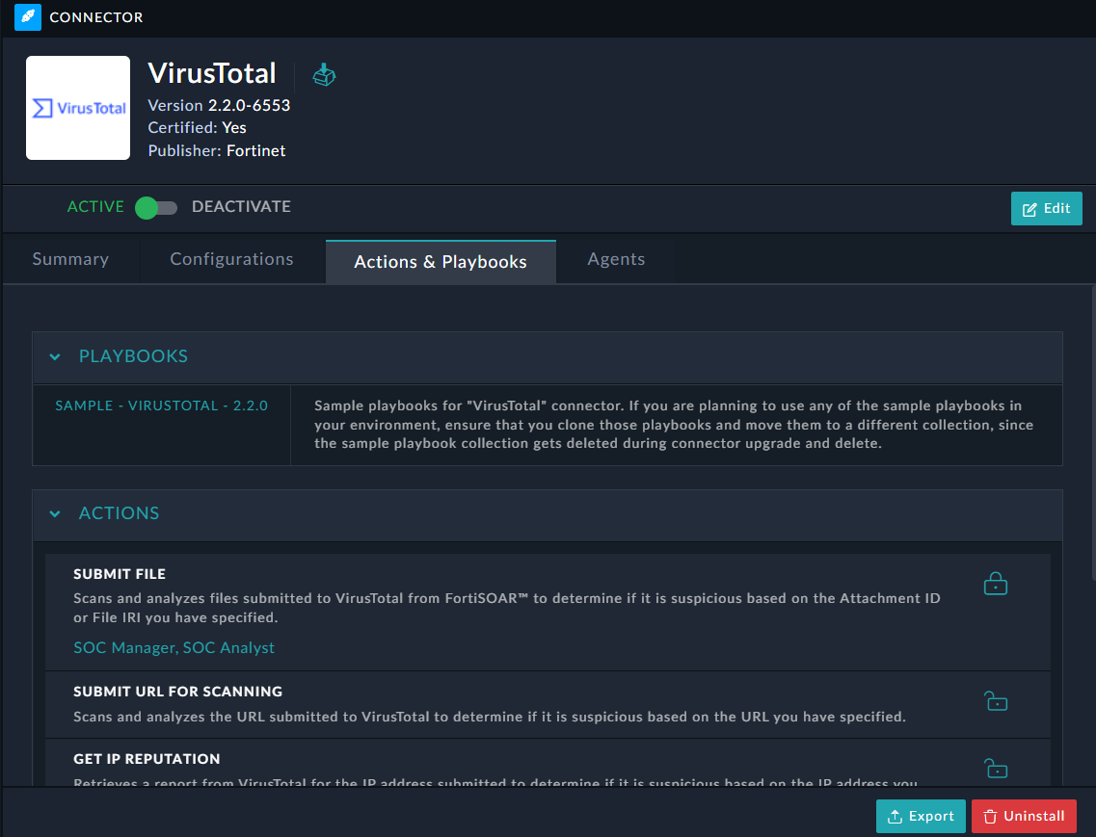Open the Configurations tab
The image size is (1096, 837).
coord(231,259)
